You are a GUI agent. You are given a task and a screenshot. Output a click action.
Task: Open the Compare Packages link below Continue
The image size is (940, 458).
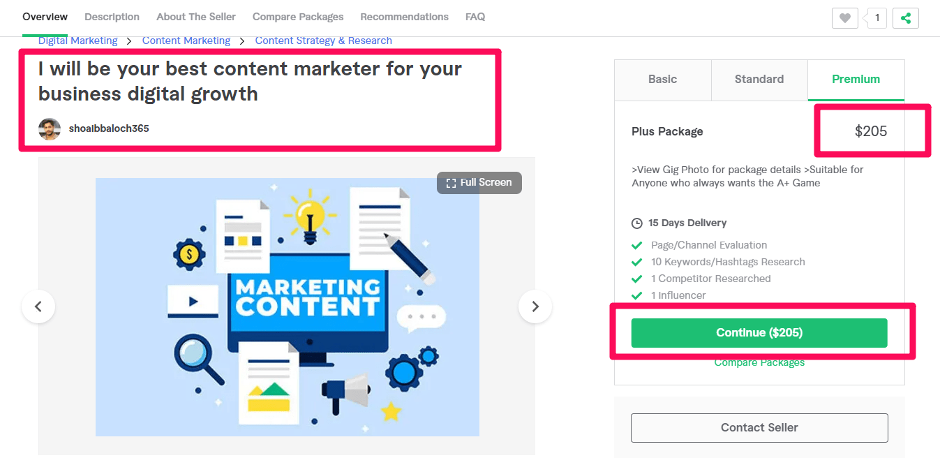pos(759,363)
